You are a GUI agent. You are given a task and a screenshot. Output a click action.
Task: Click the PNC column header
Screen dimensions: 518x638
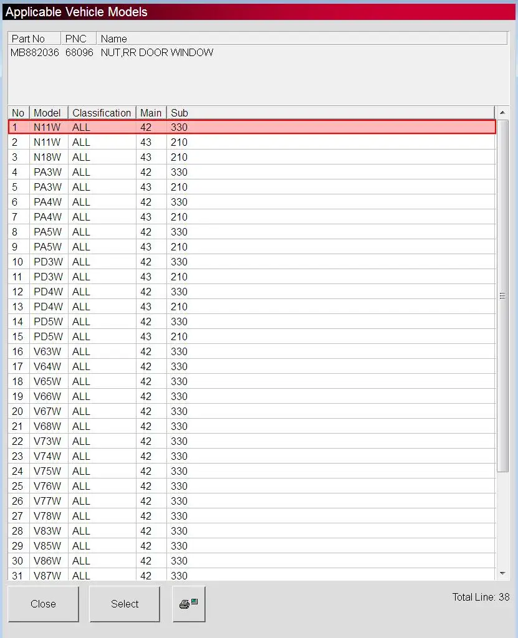coord(79,39)
